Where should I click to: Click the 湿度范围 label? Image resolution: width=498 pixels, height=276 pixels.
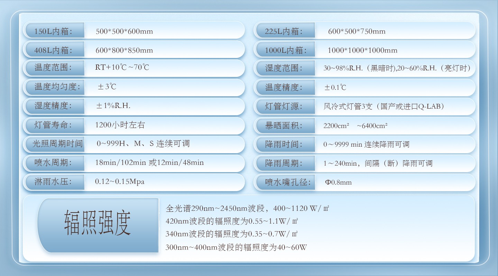(284, 68)
